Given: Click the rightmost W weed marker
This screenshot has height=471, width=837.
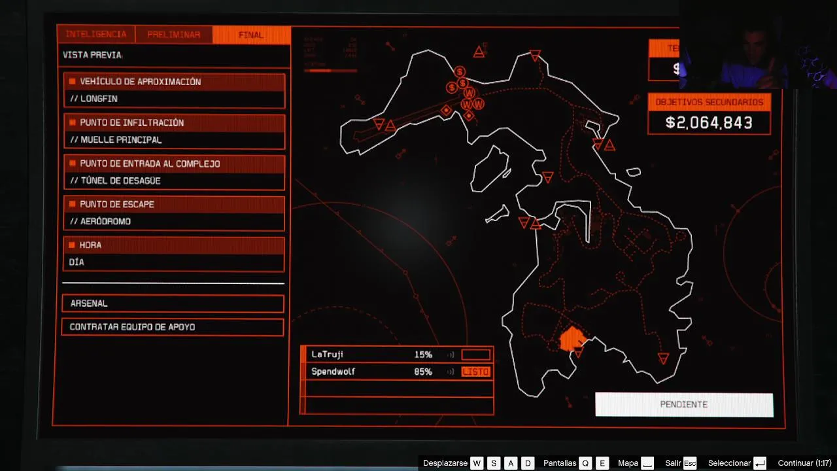Looking at the screenshot, I should (479, 104).
